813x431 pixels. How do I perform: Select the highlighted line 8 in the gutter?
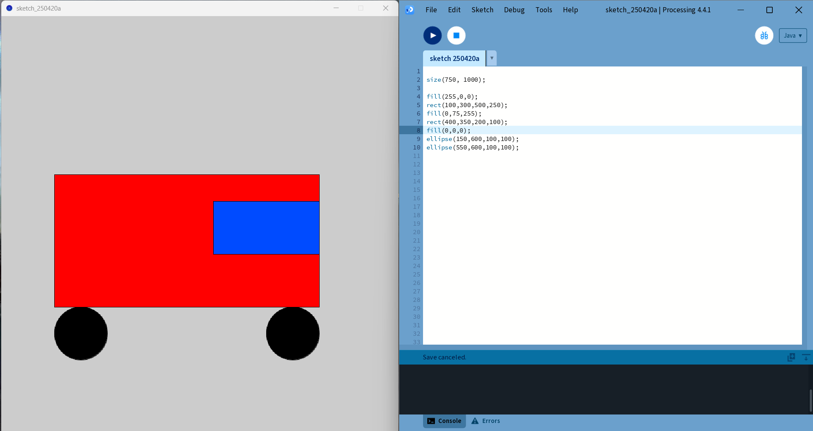click(x=417, y=130)
